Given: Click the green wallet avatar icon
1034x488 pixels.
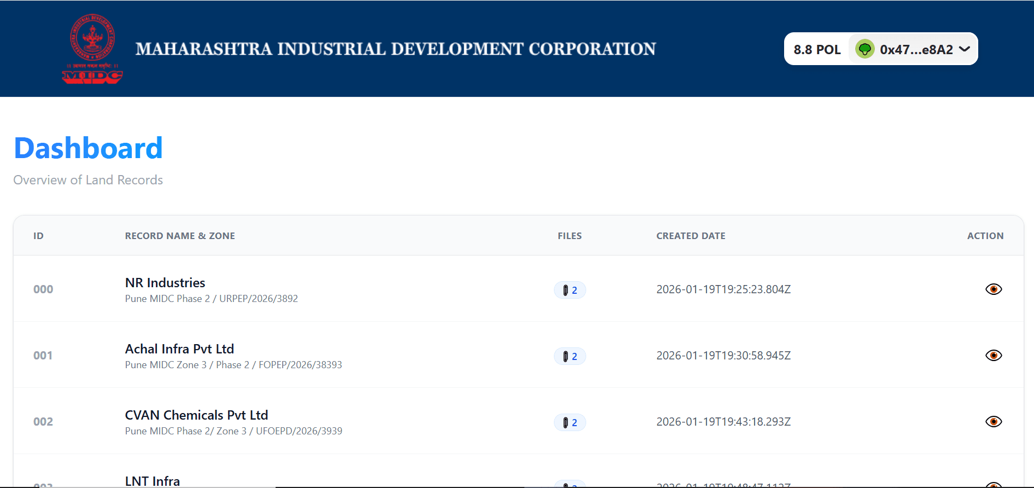Looking at the screenshot, I should coord(864,49).
